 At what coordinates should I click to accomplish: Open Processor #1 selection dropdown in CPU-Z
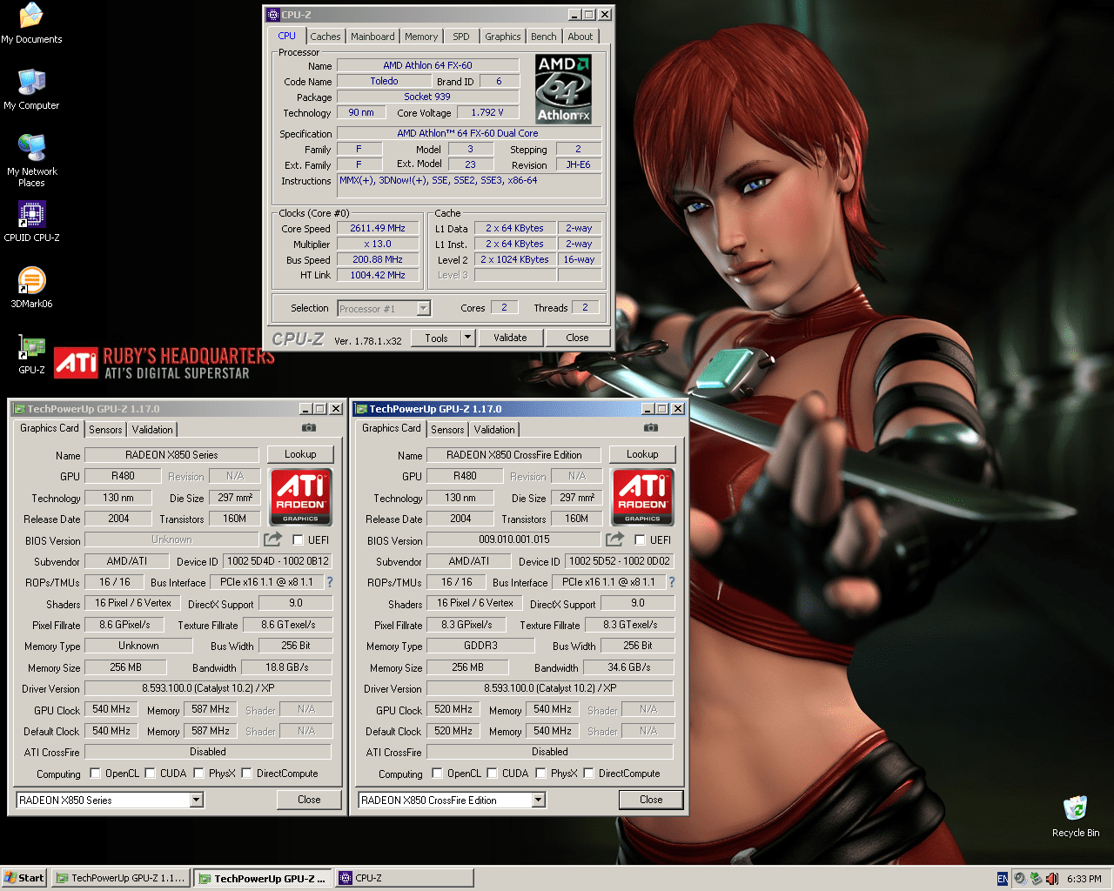423,308
